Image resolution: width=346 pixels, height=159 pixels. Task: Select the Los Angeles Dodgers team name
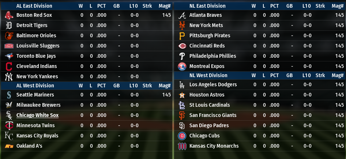click(x=214, y=84)
